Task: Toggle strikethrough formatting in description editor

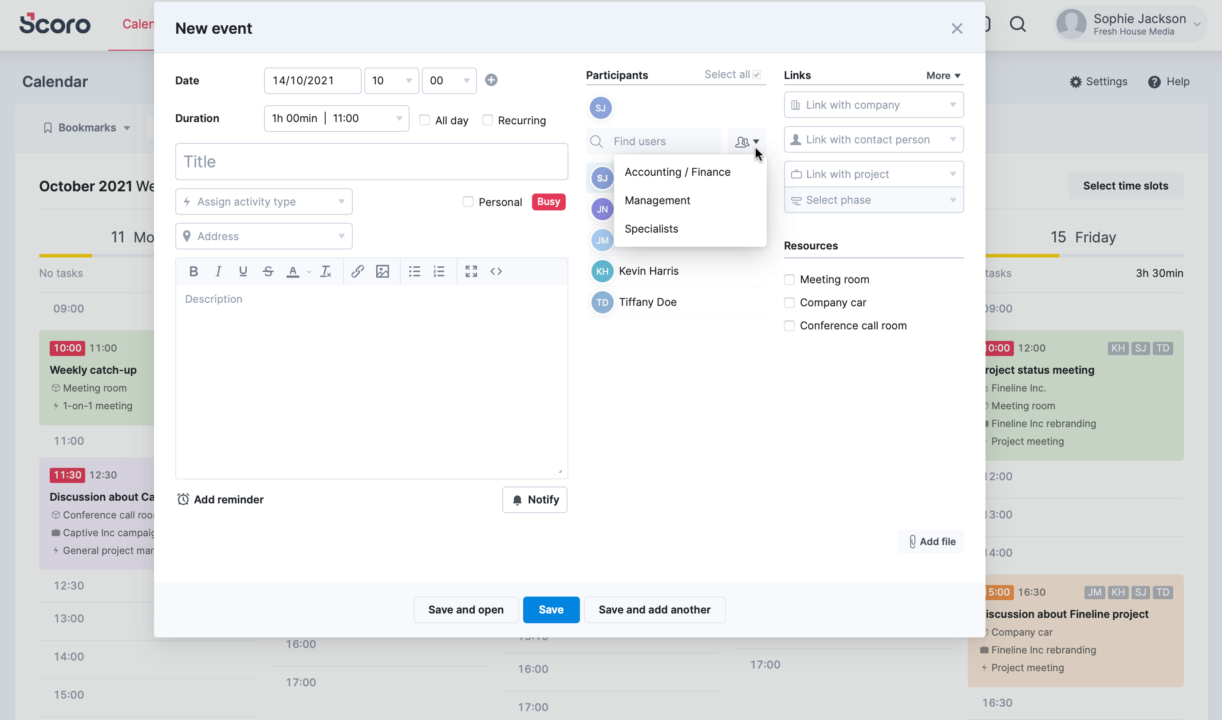Action: click(268, 271)
